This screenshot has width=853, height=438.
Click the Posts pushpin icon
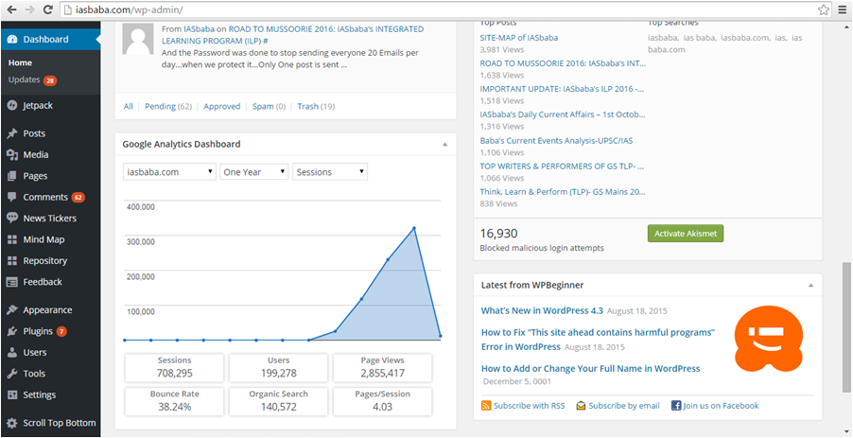coord(12,133)
